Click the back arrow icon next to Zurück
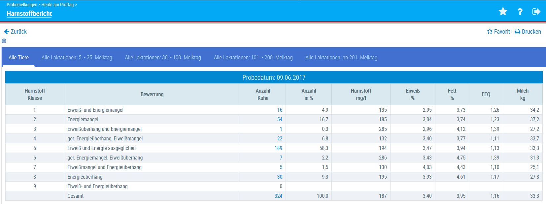Image resolution: width=546 pixels, height=204 pixels. 6,32
